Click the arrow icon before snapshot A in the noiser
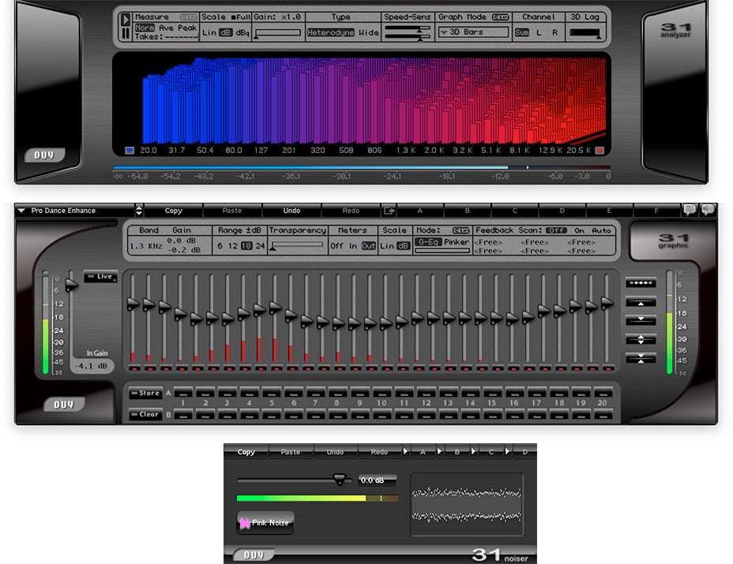The height and width of the screenshot is (564, 733). tap(405, 451)
